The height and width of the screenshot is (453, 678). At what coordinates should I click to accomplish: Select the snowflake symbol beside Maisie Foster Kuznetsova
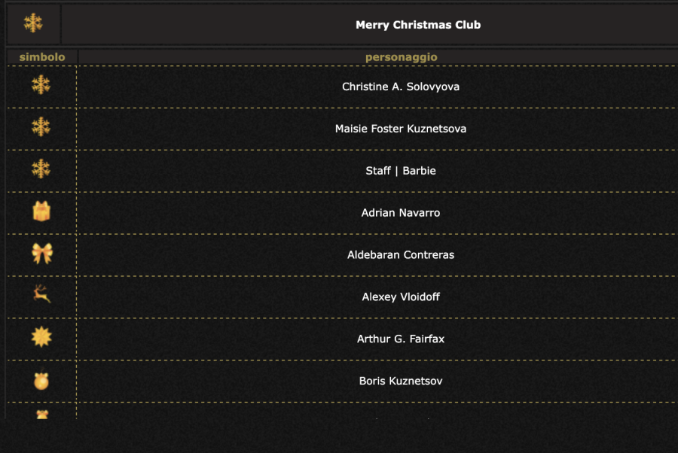click(x=41, y=127)
